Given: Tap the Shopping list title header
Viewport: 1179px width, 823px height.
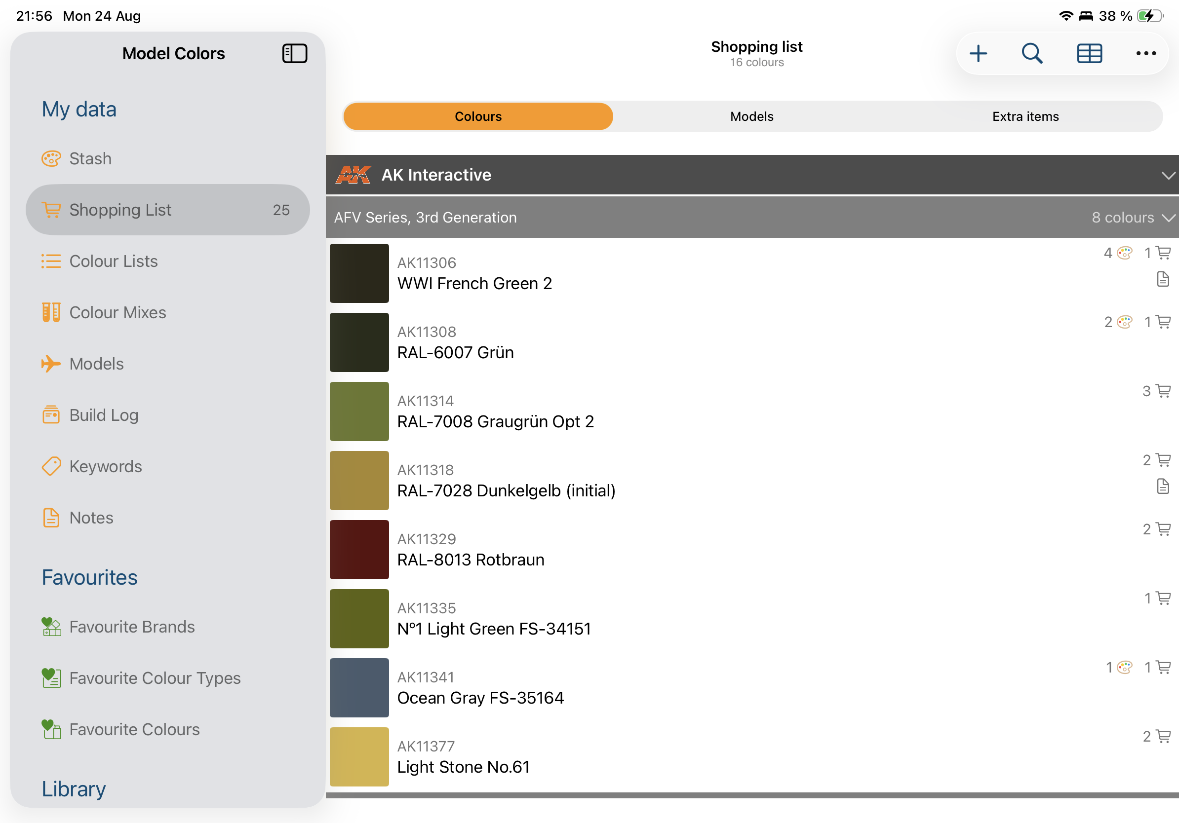Looking at the screenshot, I should click(x=756, y=47).
